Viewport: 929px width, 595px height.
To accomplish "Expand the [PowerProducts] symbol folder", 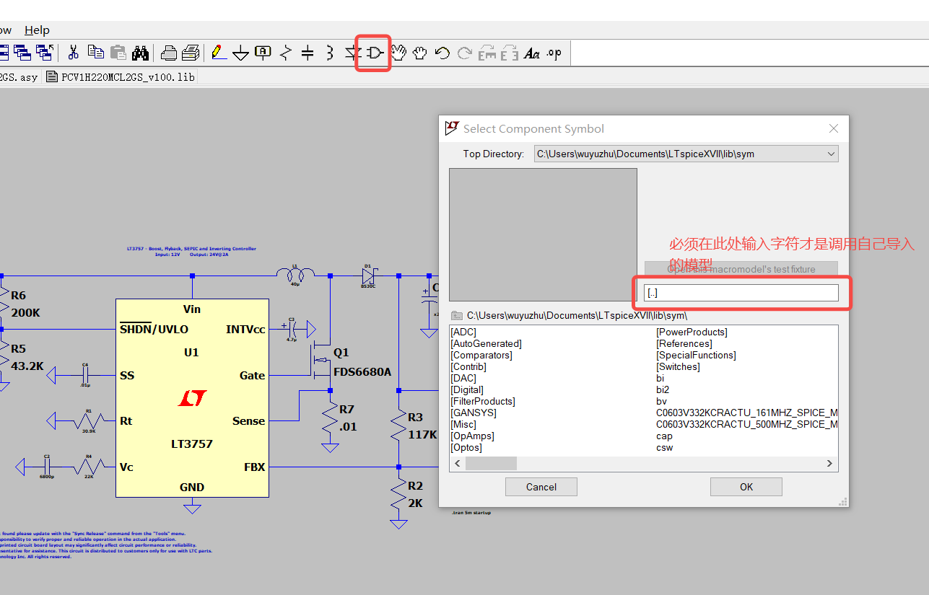I will [x=693, y=332].
